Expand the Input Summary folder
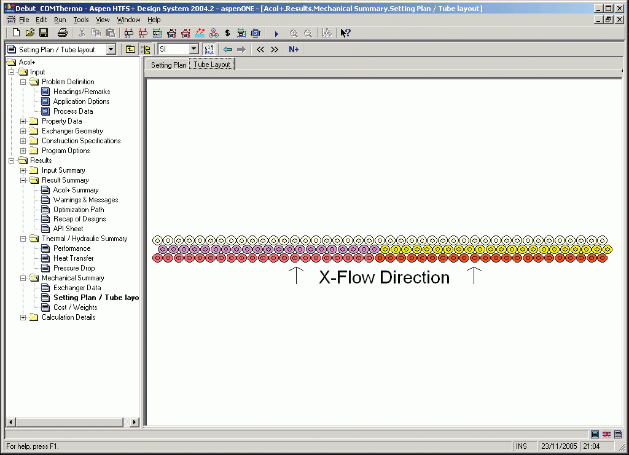The height and width of the screenshot is (455, 629). (x=23, y=170)
